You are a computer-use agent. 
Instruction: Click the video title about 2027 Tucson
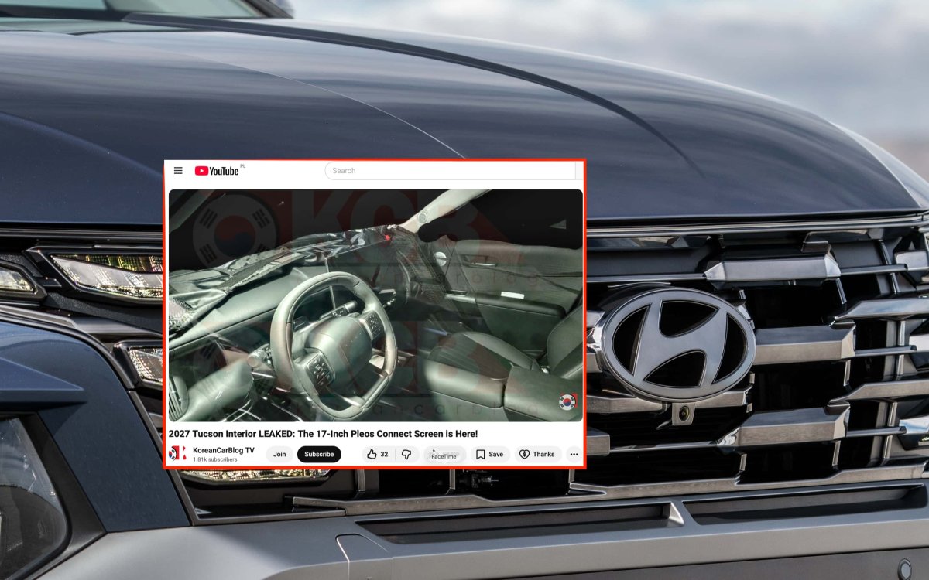[323, 434]
